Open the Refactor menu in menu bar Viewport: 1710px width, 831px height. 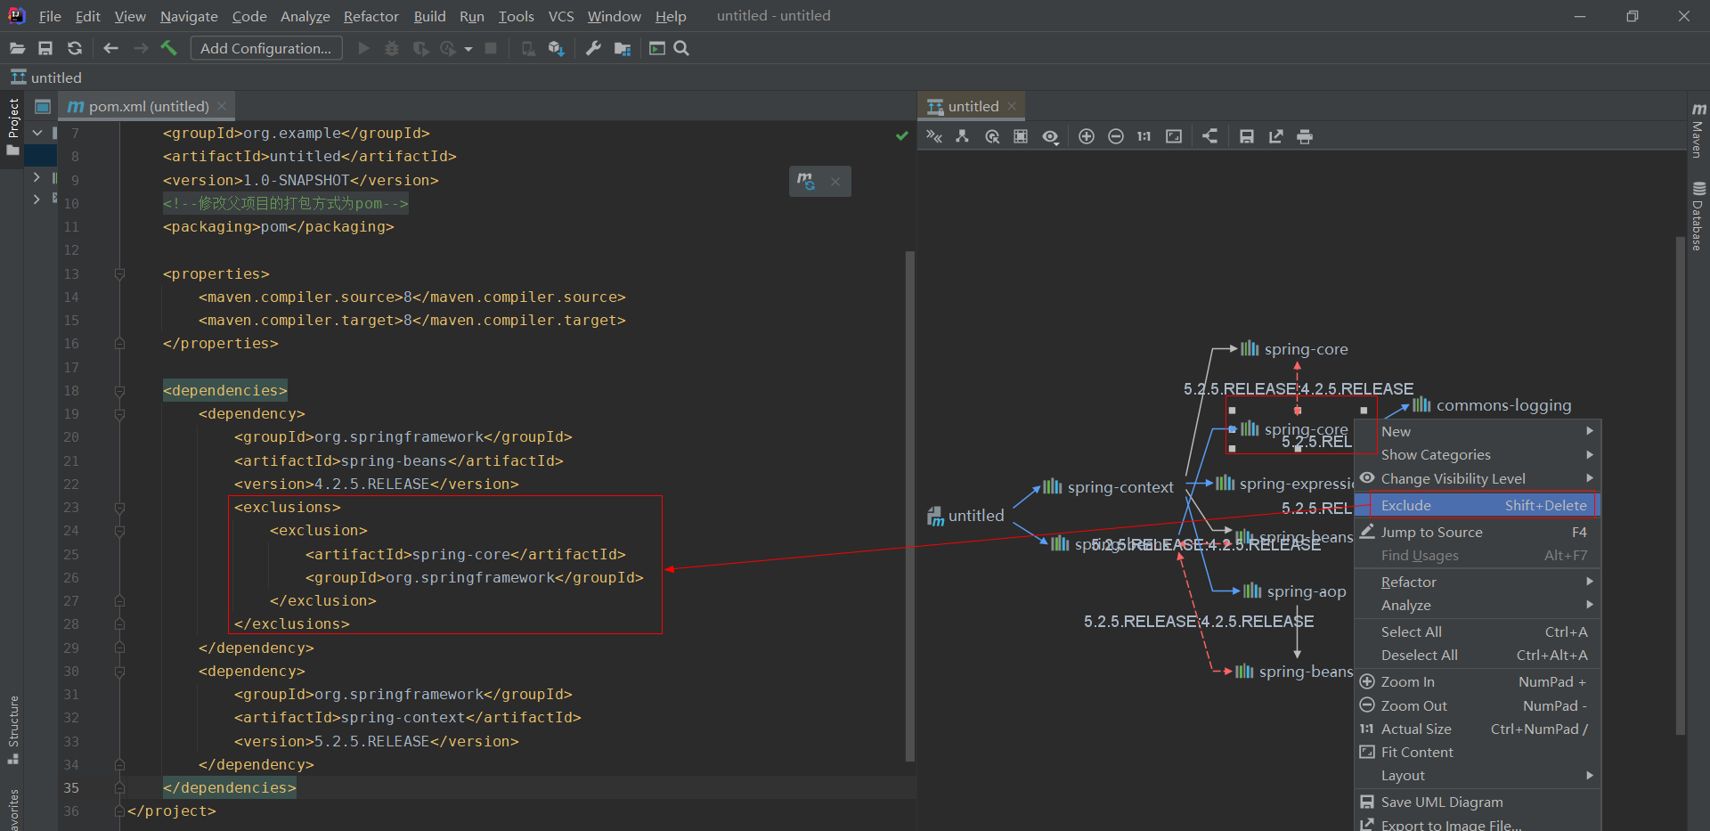tap(371, 16)
